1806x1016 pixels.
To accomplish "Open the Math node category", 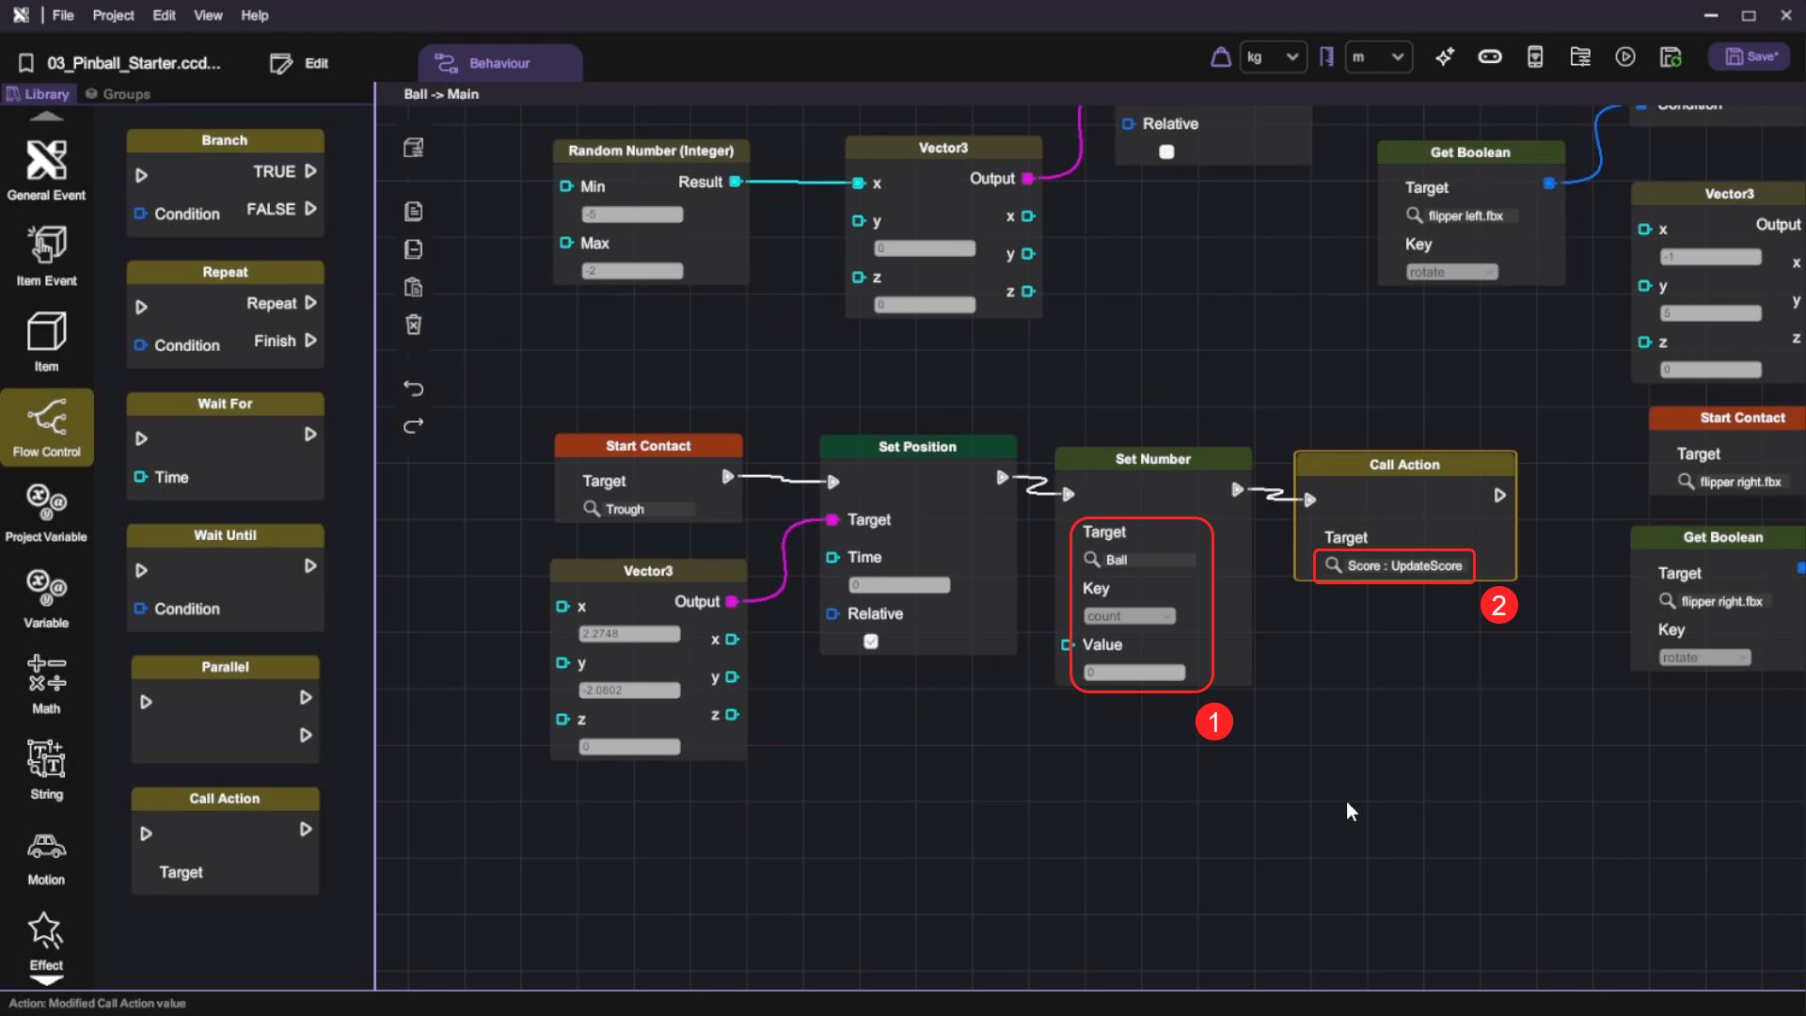I will click(46, 682).
